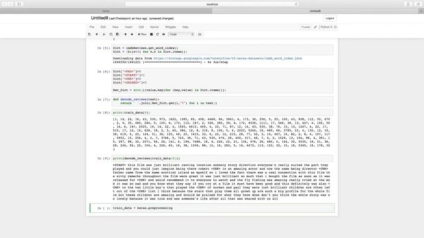Click the Trusted notebook indicator

305,27
